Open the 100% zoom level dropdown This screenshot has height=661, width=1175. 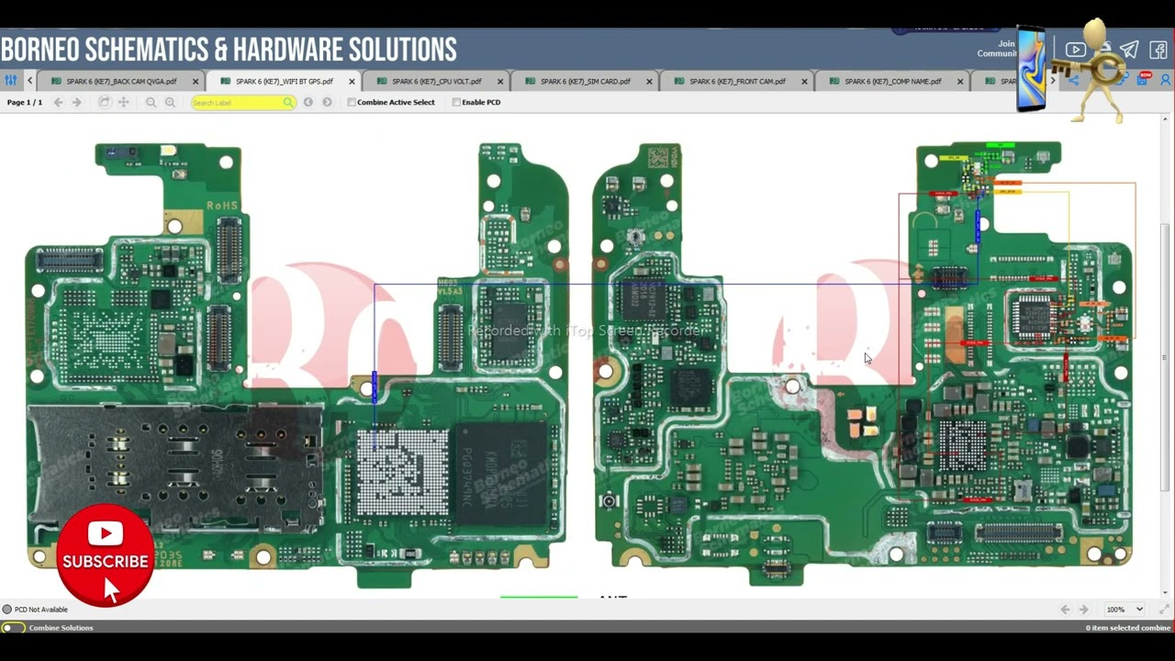(1125, 610)
